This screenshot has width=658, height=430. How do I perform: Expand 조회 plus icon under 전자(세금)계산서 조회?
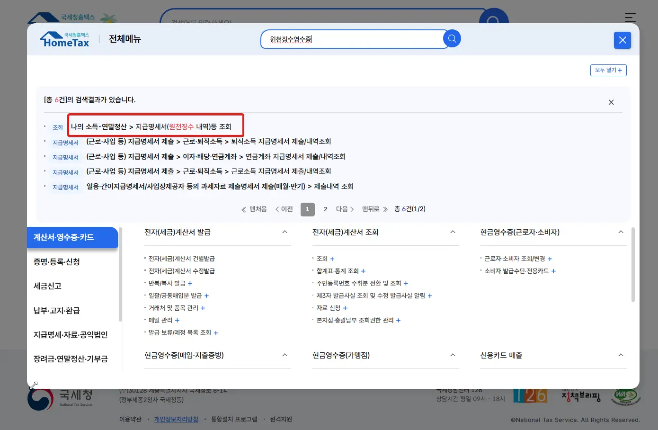tap(332, 259)
